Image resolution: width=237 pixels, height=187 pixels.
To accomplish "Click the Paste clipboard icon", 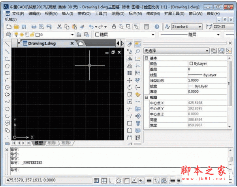I will pos(74,27).
